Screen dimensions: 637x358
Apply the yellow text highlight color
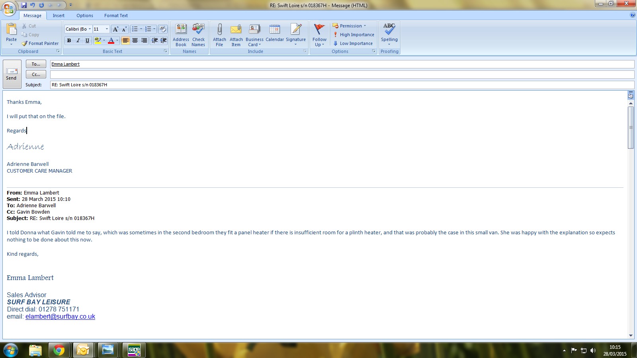pyautogui.click(x=98, y=41)
